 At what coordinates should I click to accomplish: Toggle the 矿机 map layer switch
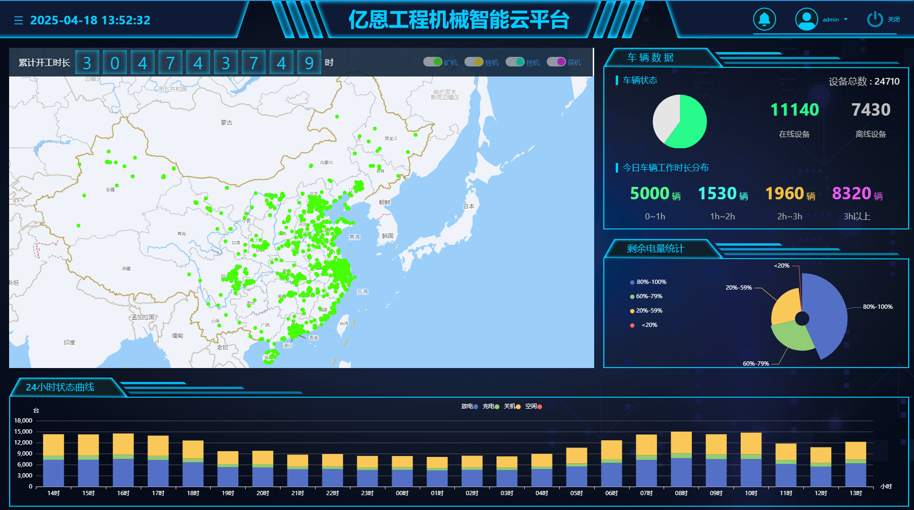(x=432, y=62)
